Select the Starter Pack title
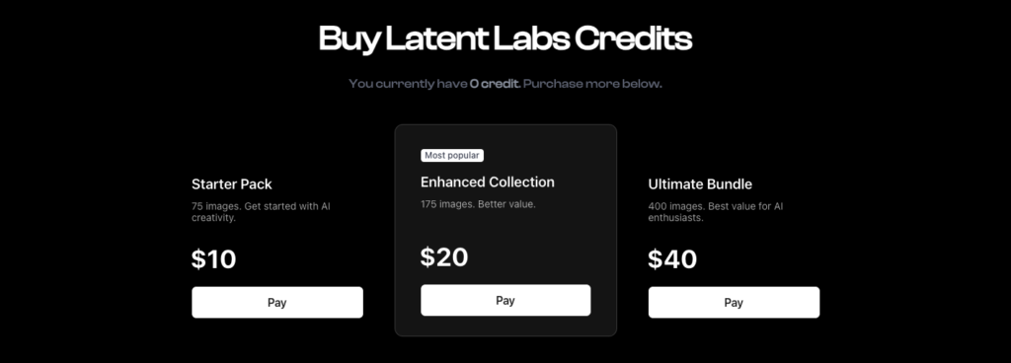The height and width of the screenshot is (363, 1011). [232, 184]
